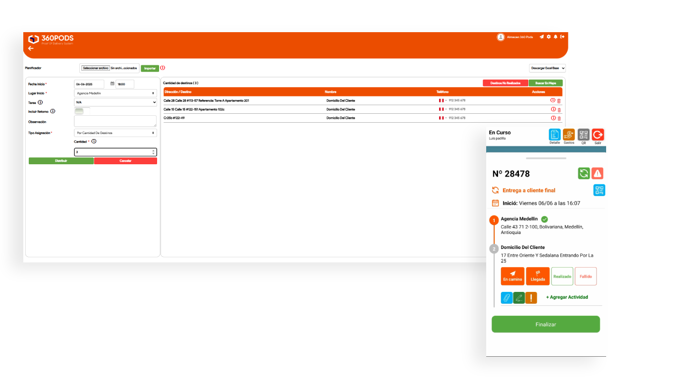Click the Dirección / Destino column header
Viewport: 677px width, 380px height.
coord(178,92)
